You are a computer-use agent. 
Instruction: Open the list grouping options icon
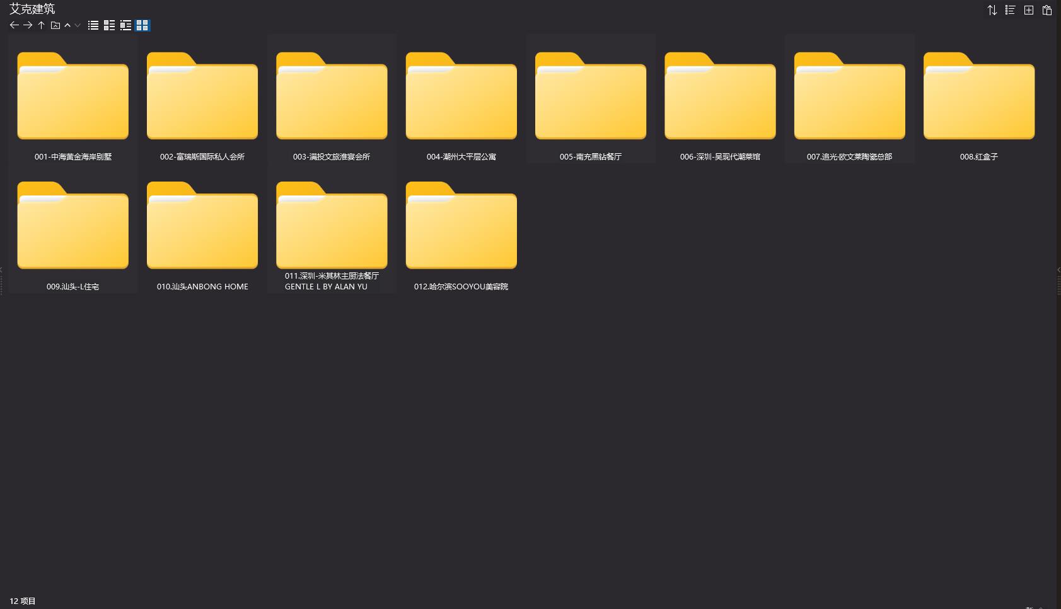point(1010,10)
